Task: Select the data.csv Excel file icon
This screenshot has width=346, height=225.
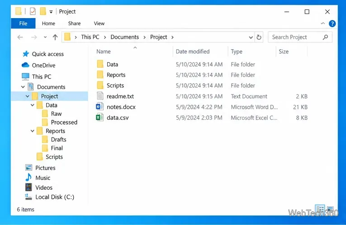Action: [x=100, y=117]
